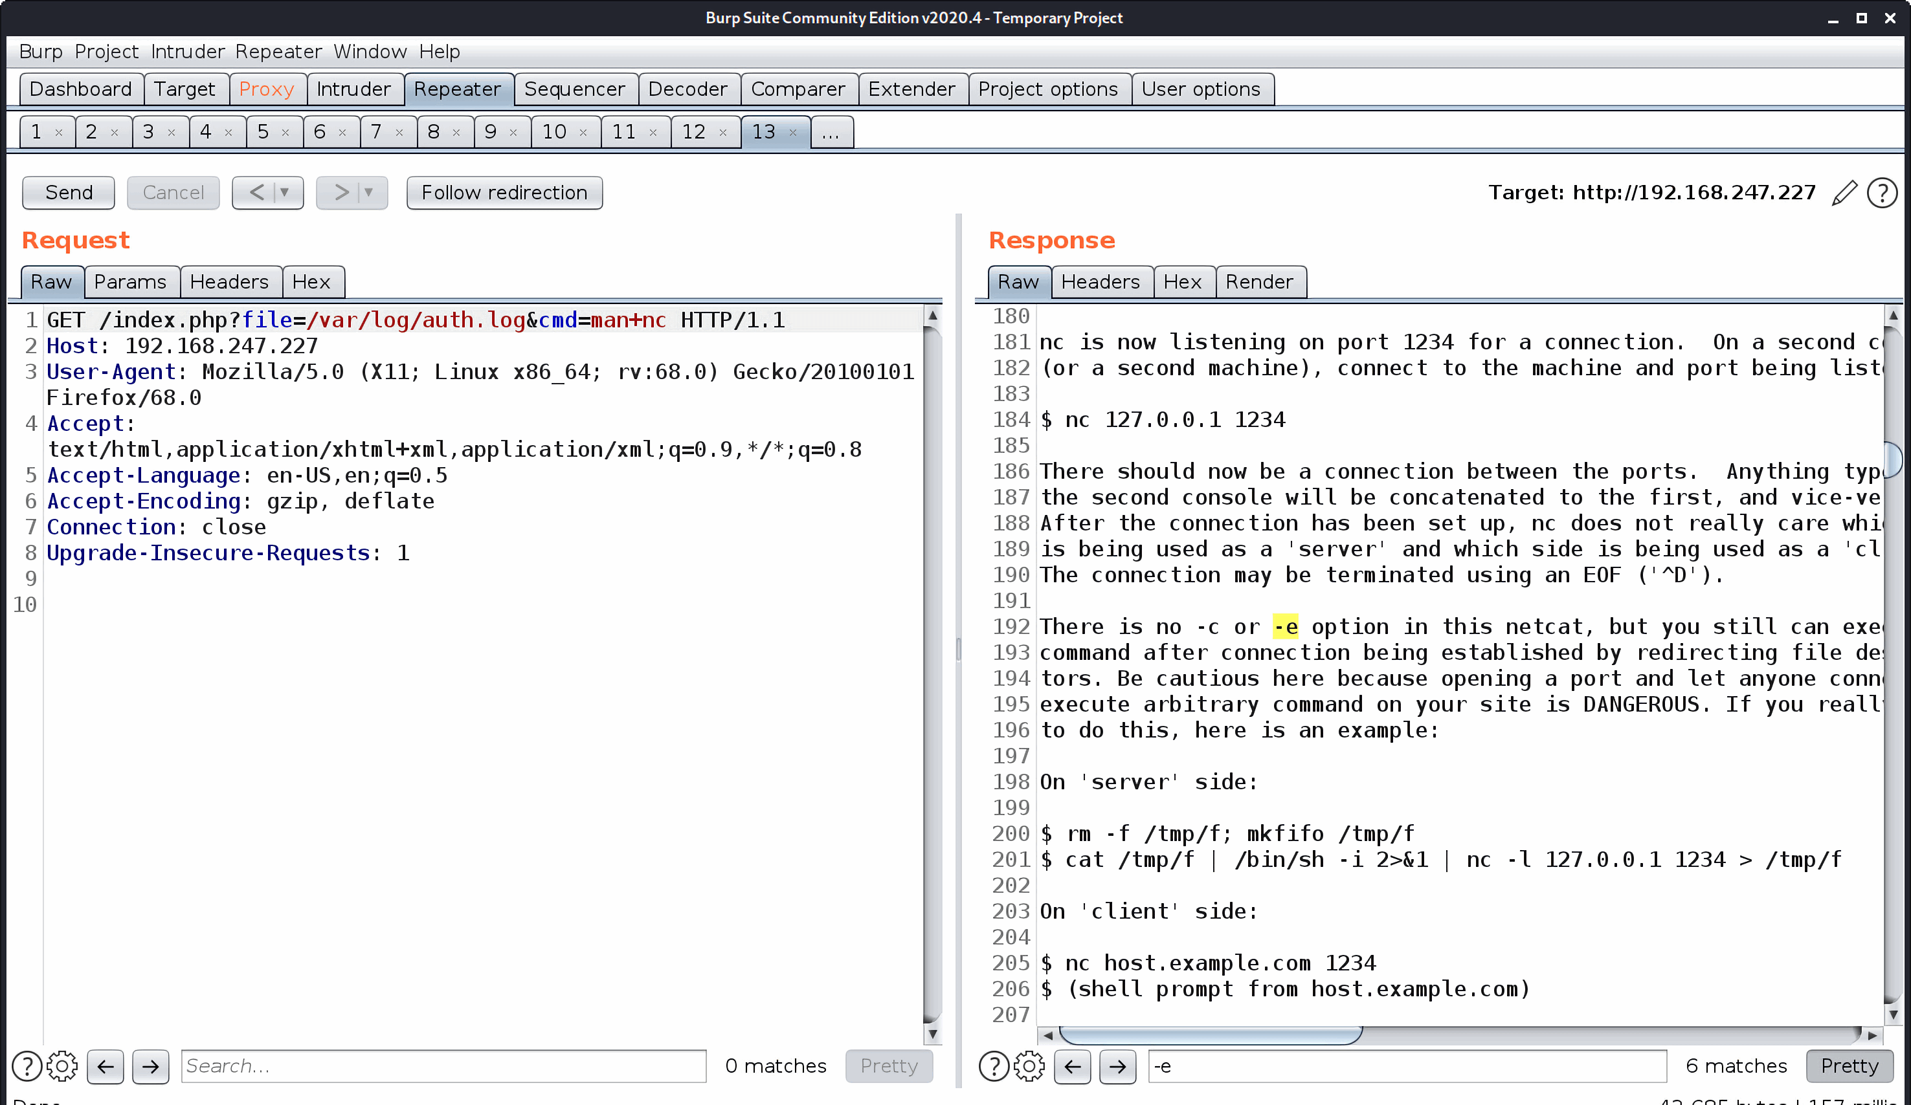Select Repeater tab 8

click(x=434, y=133)
